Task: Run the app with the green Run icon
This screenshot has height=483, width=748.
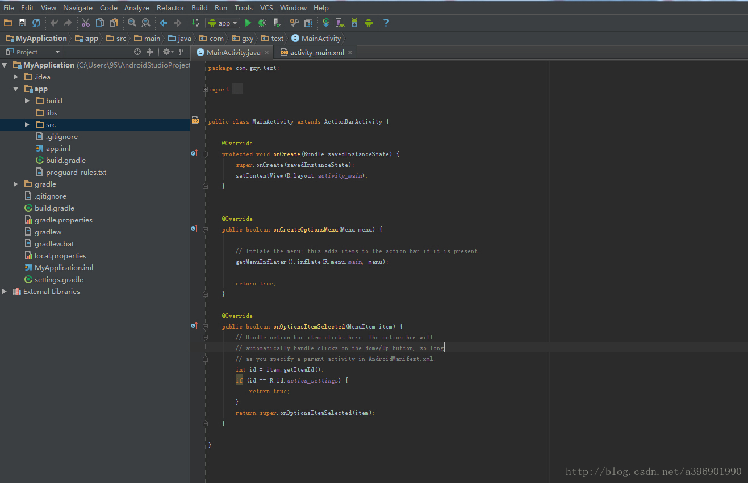Action: 248,23
